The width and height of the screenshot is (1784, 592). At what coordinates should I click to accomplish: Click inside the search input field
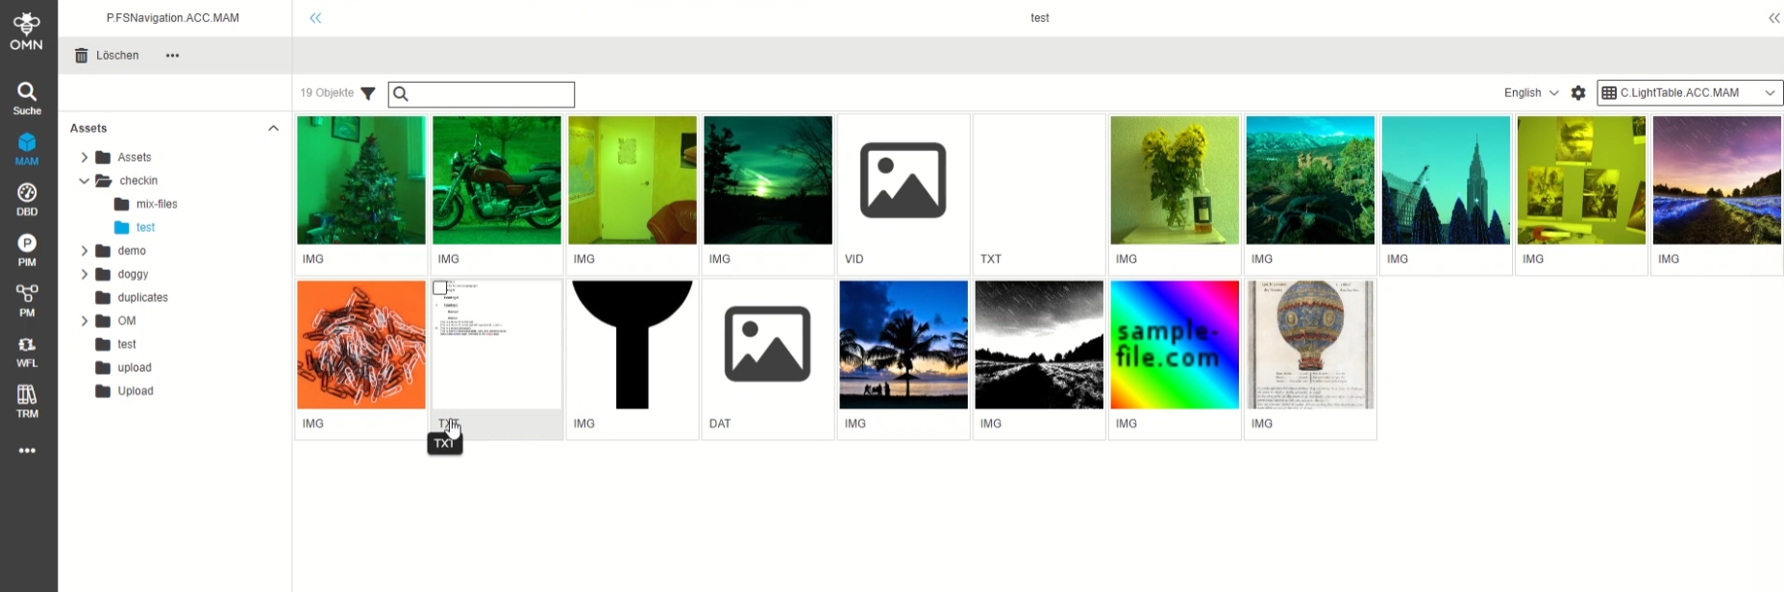click(x=482, y=94)
